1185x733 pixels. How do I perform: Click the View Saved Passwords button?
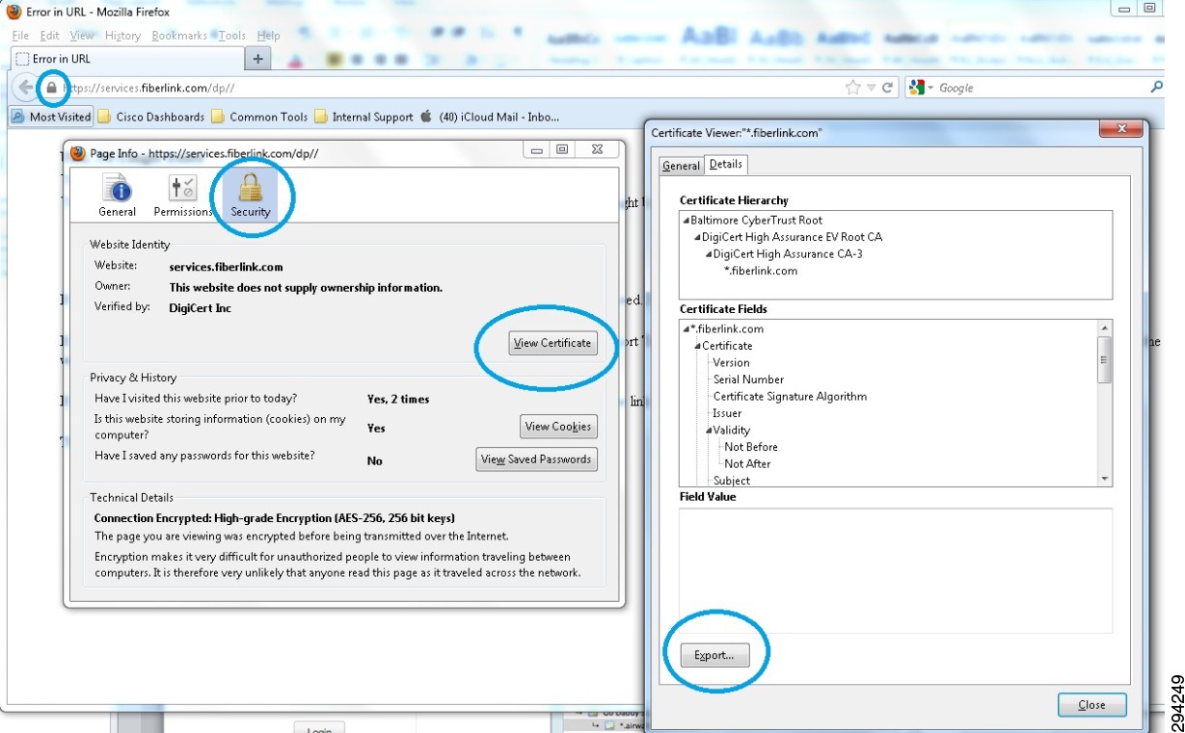tap(536, 459)
